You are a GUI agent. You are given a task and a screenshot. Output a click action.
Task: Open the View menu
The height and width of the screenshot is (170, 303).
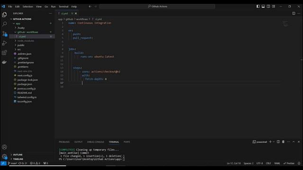39,7
